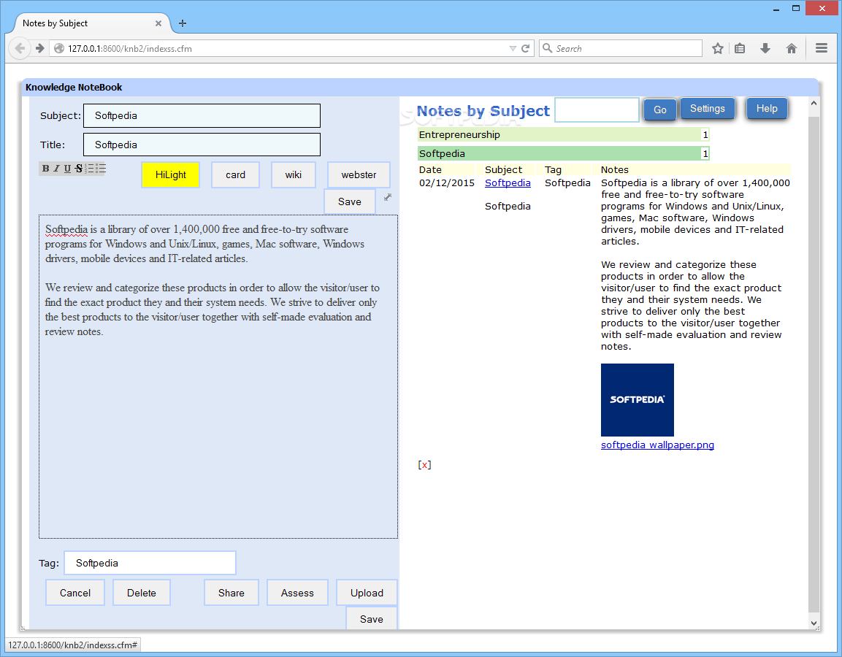Click the Softpedia image thumbnail
Viewport: 842px width, 657px height.
click(638, 400)
